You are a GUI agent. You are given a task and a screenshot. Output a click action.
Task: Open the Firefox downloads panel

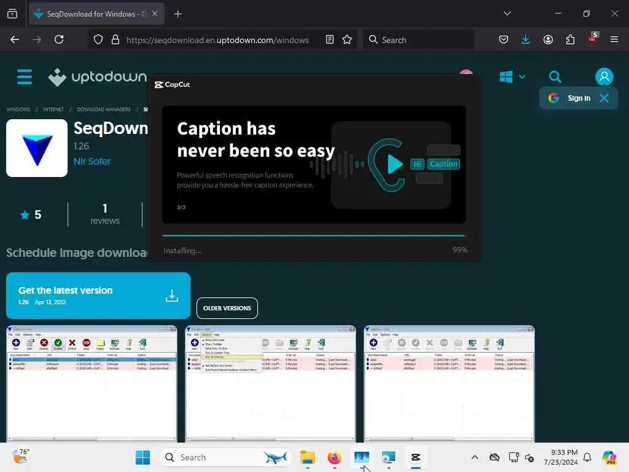click(x=526, y=40)
